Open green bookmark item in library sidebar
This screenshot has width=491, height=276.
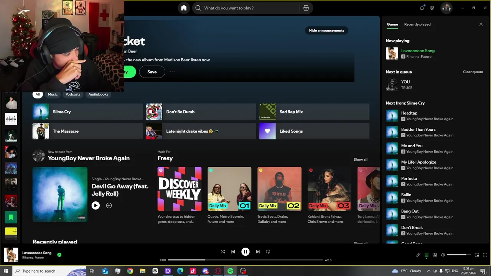pyautogui.click(x=11, y=217)
